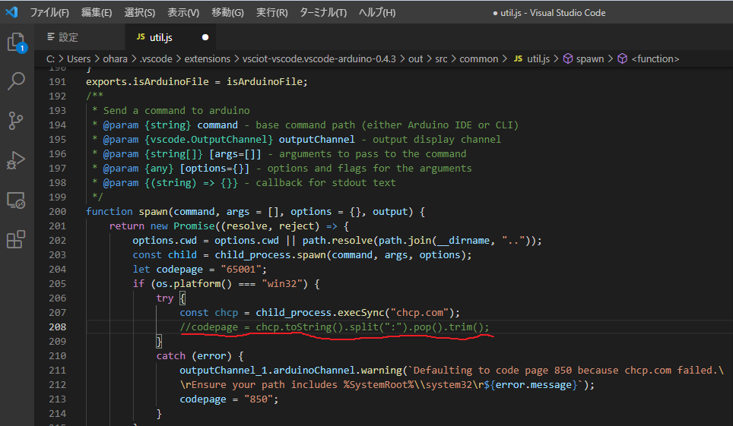Click the util.js breadcrumb segment
This screenshot has width=733, height=426.
[538, 59]
